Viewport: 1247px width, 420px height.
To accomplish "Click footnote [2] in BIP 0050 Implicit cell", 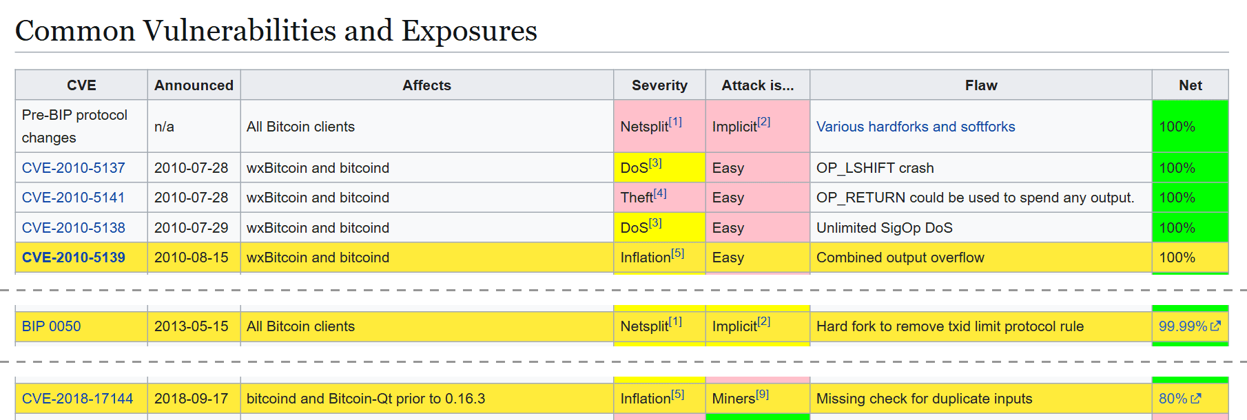I will (x=764, y=322).
